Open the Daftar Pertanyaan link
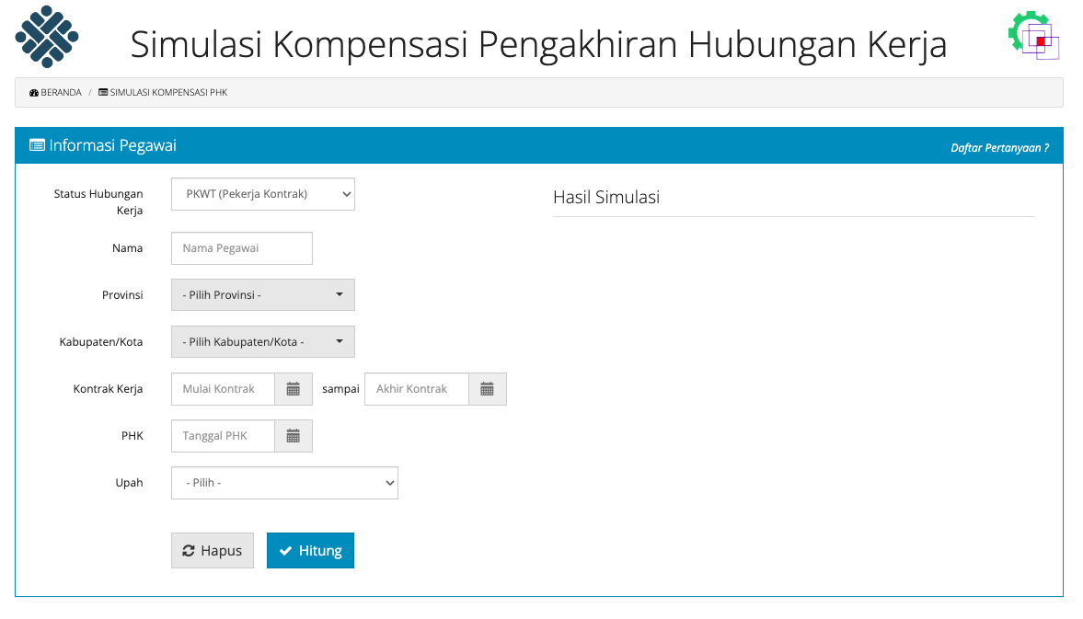The width and height of the screenshot is (1083, 619). (x=999, y=147)
